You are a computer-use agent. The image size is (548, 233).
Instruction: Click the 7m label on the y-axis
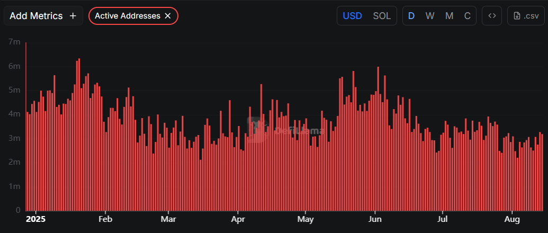point(14,42)
